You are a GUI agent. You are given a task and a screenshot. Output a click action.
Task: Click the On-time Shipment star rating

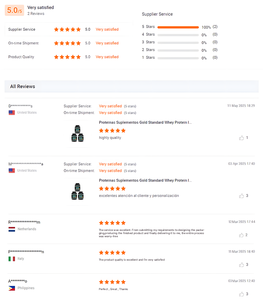67,43
